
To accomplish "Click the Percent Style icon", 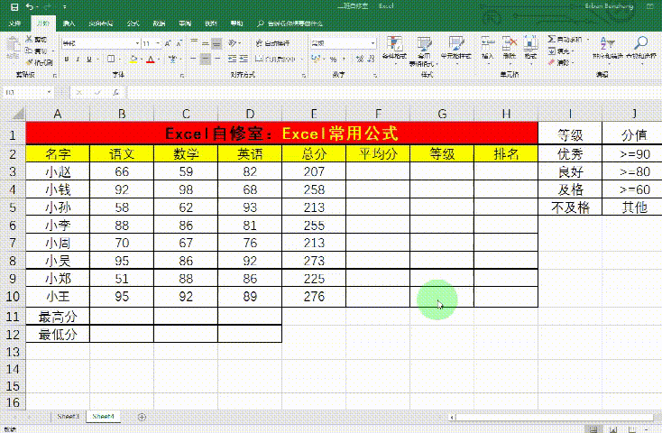I will point(334,60).
